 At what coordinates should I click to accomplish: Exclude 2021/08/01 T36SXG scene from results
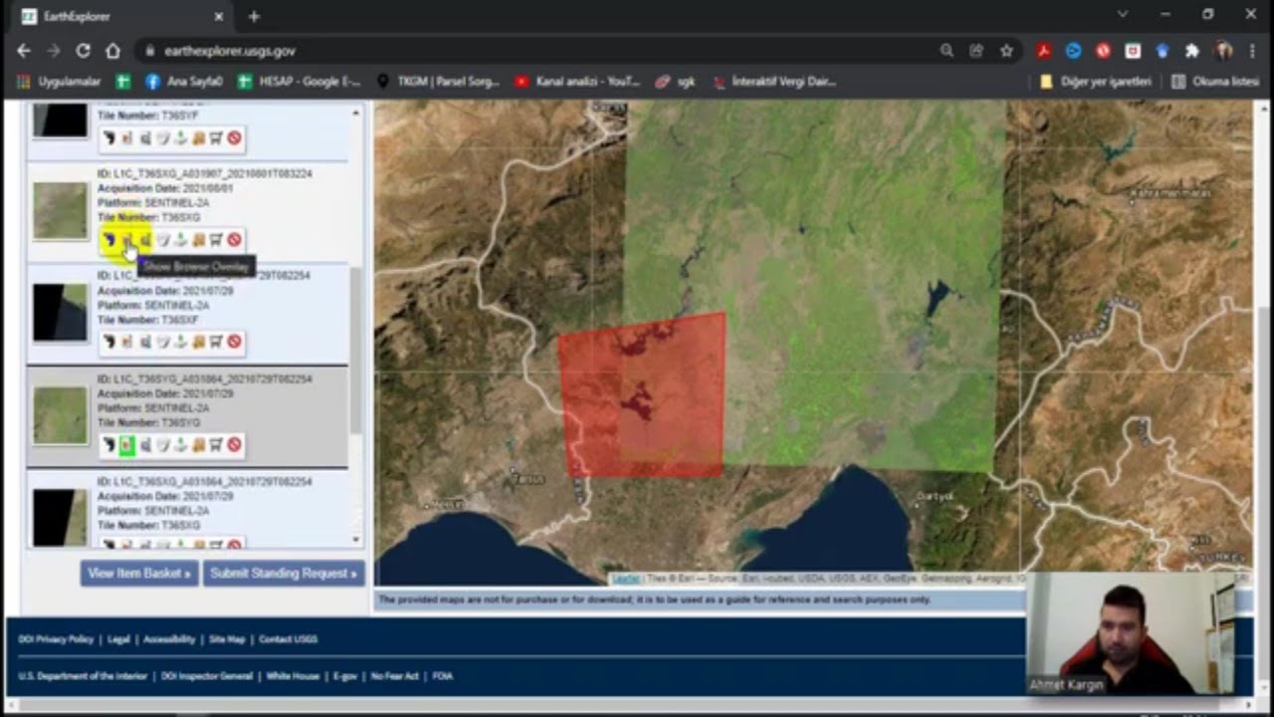coord(234,240)
